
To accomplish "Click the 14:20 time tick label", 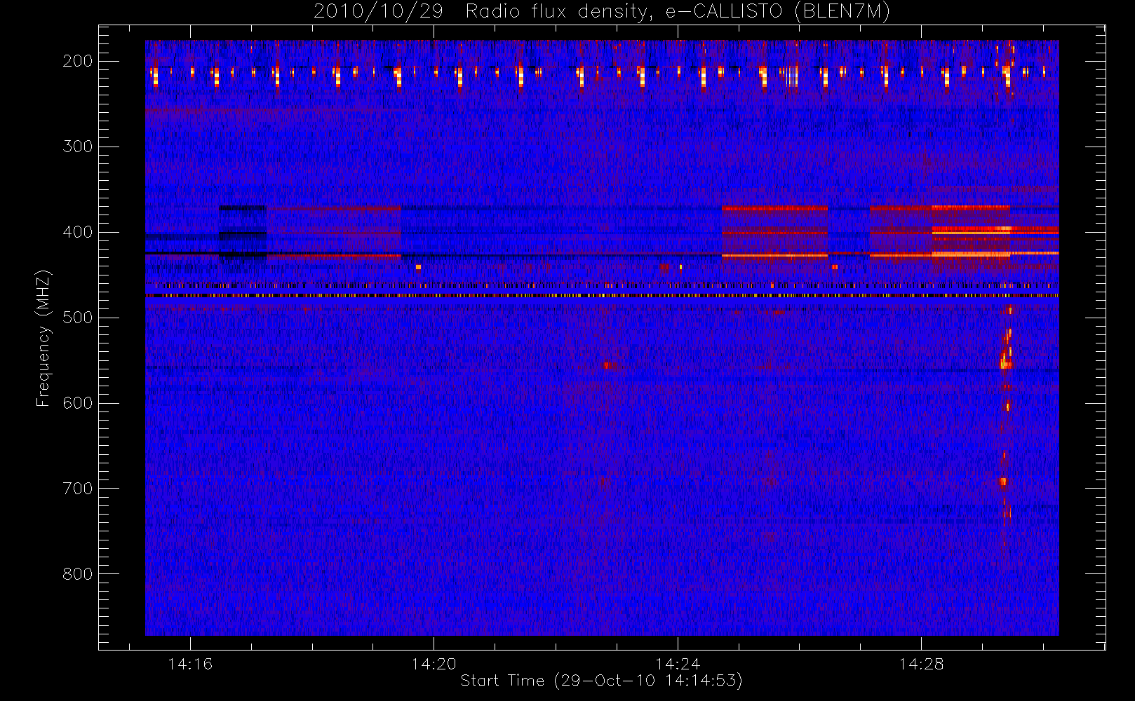I will pyautogui.click(x=434, y=664).
